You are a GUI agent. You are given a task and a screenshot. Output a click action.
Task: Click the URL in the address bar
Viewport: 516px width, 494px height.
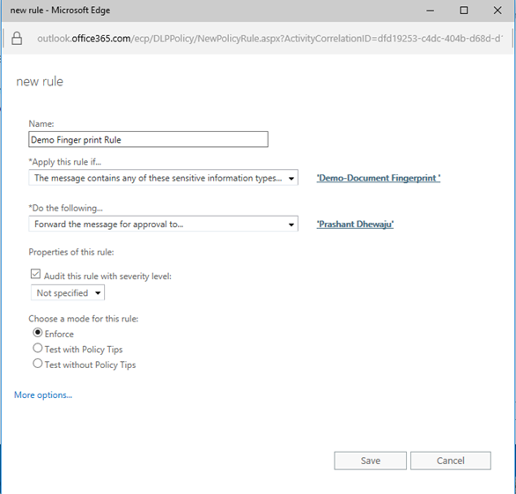coord(269,39)
